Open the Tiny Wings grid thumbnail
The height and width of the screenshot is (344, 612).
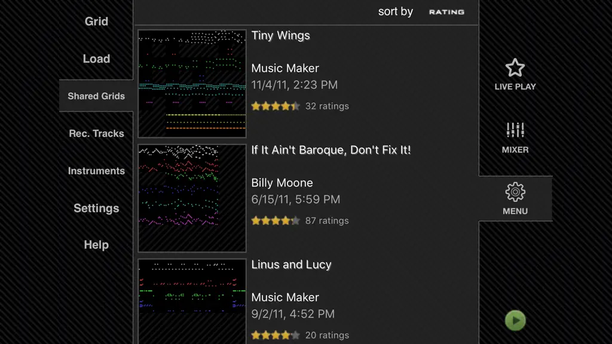coord(192,84)
